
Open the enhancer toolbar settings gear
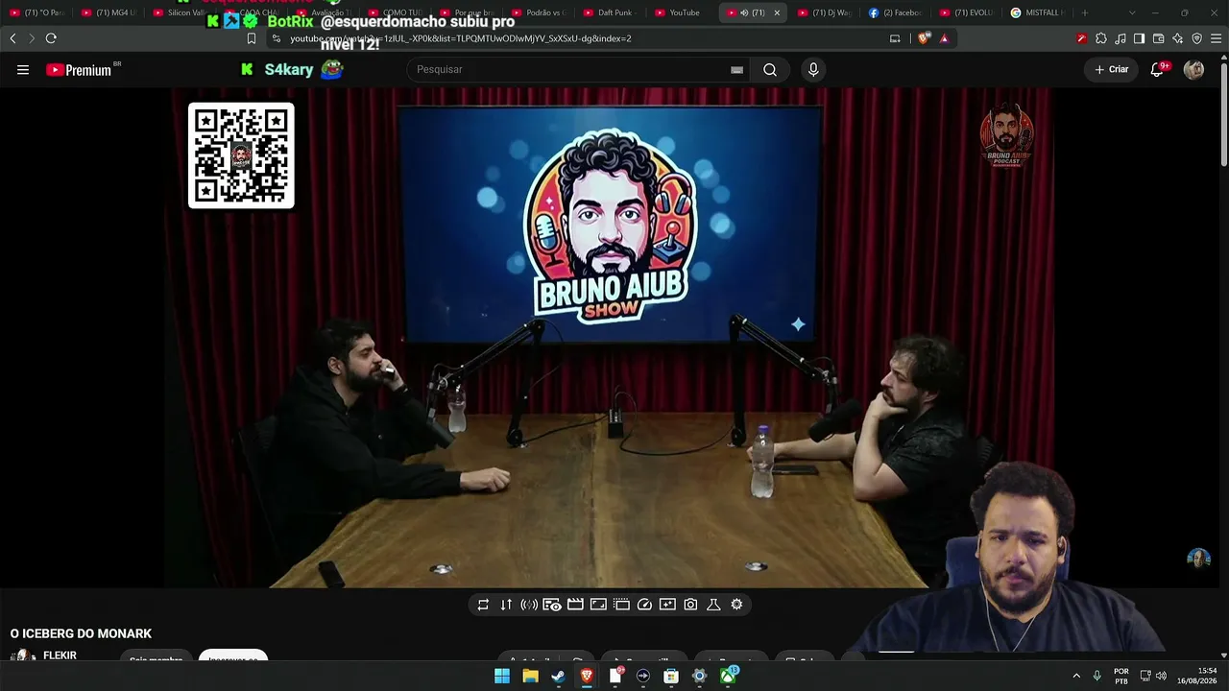[x=736, y=605]
